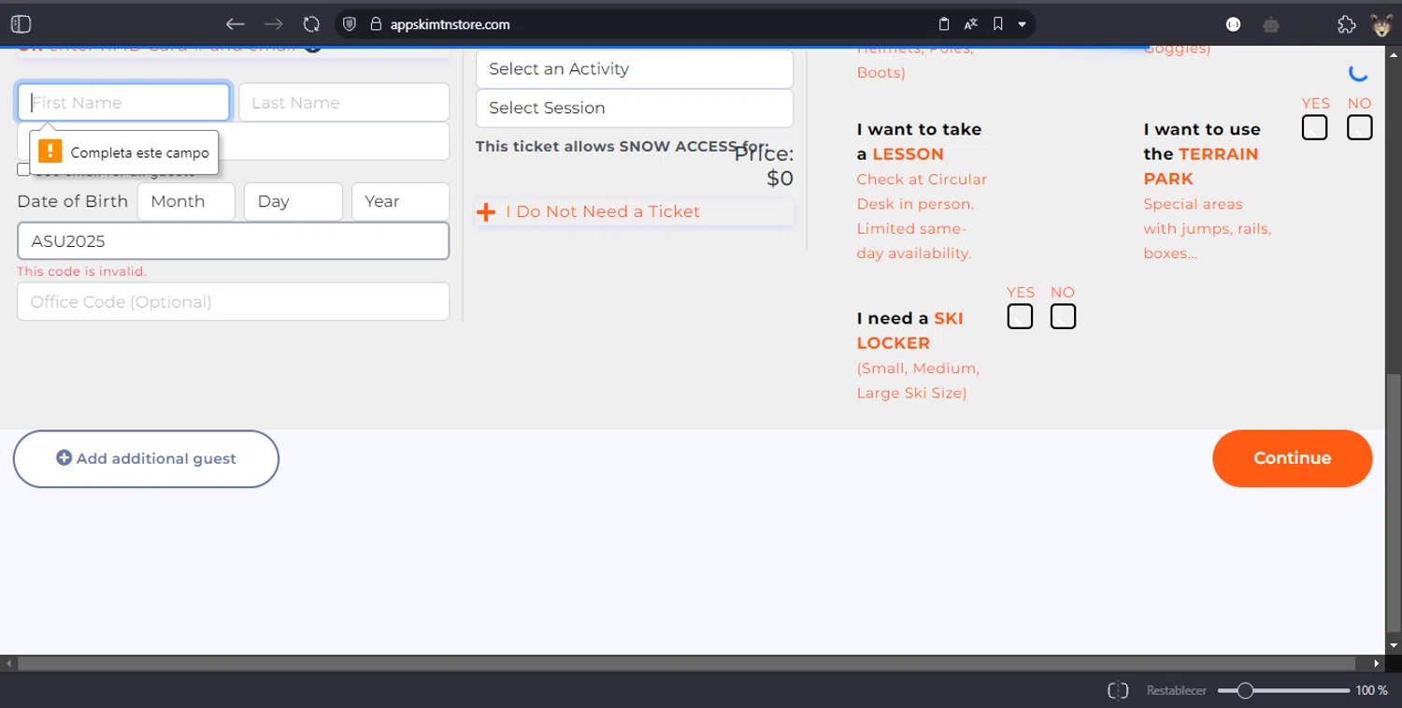Open the Month dropdown for birth date
This screenshot has width=1402, height=708.
[186, 202]
